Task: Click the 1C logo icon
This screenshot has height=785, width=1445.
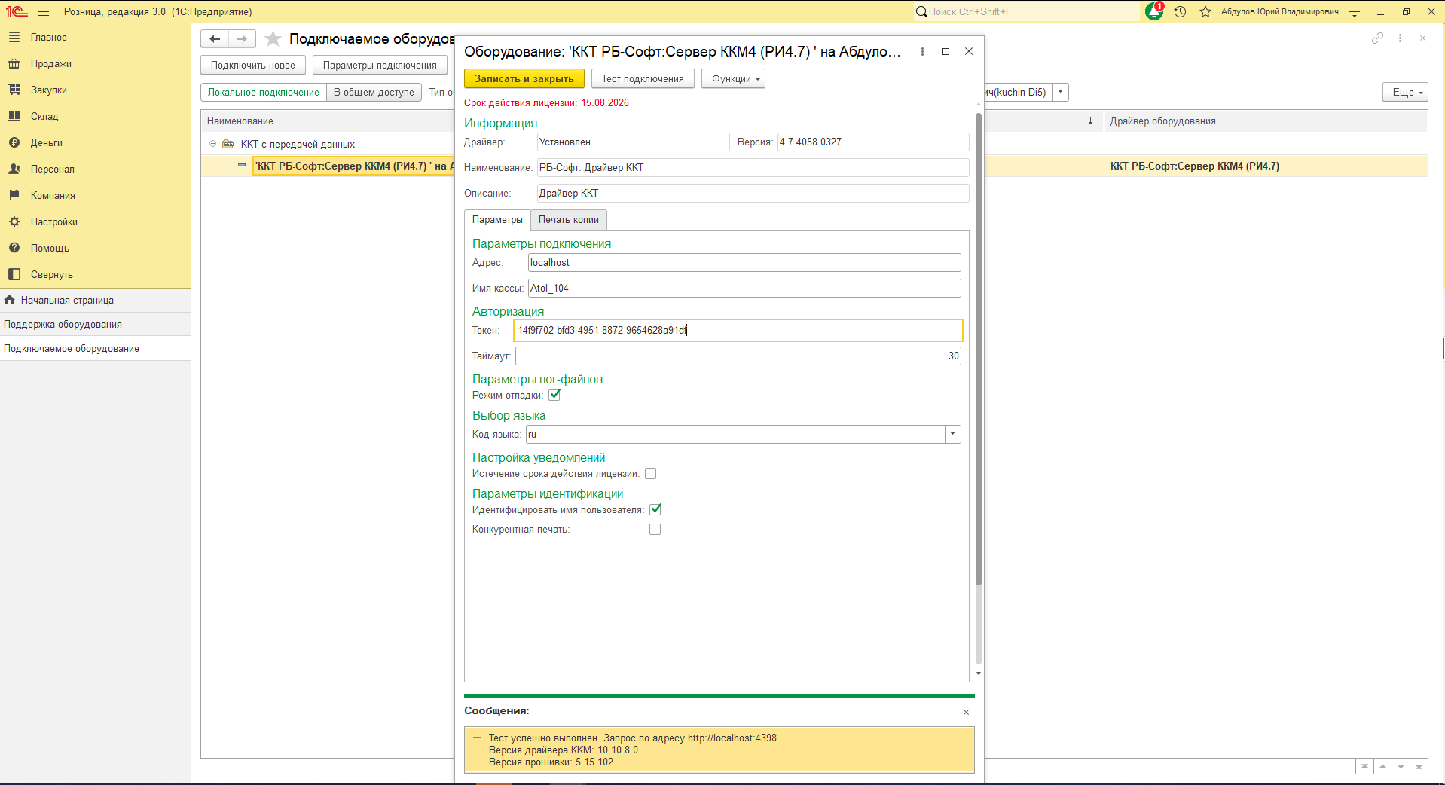Action: point(17,11)
